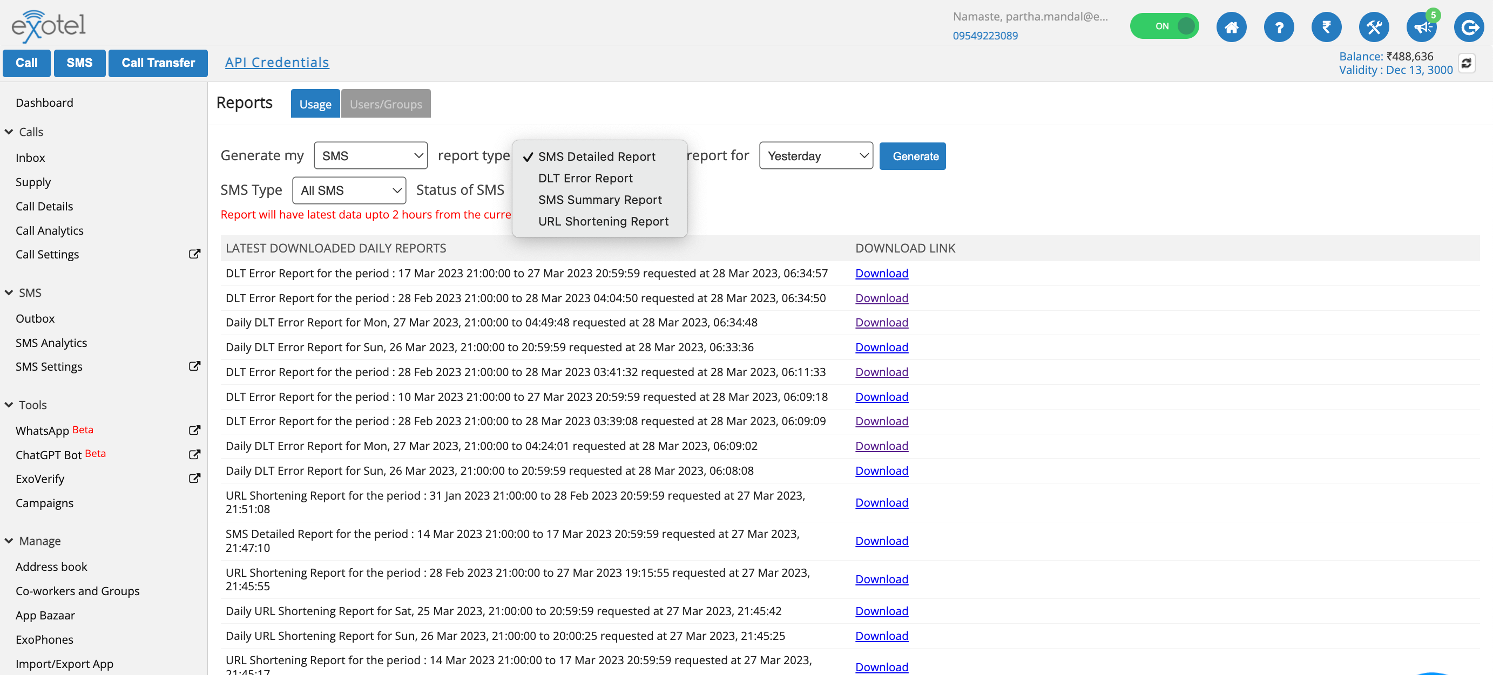This screenshot has height=675, width=1493.
Task: Refresh the balance with the reload icon
Action: tap(1467, 63)
